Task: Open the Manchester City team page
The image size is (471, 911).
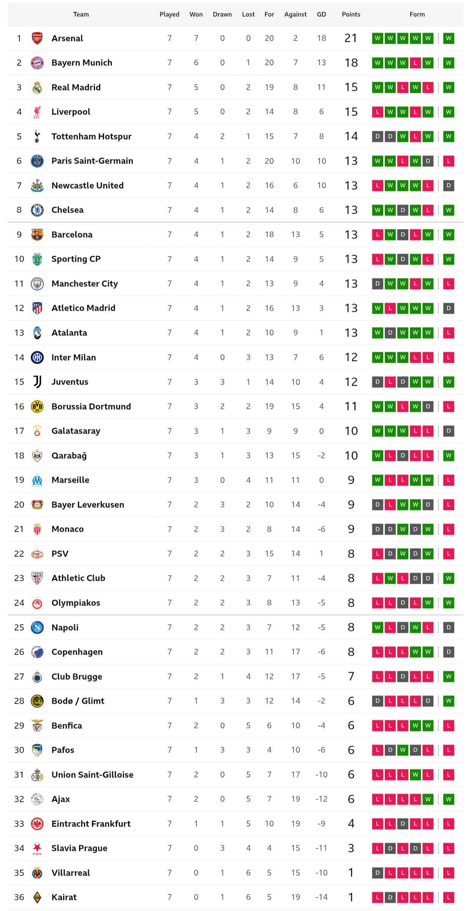Action: [x=85, y=283]
